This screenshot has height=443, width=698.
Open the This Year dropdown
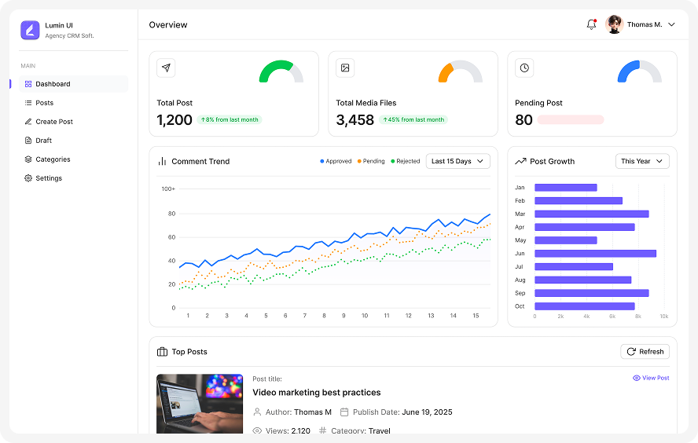642,161
